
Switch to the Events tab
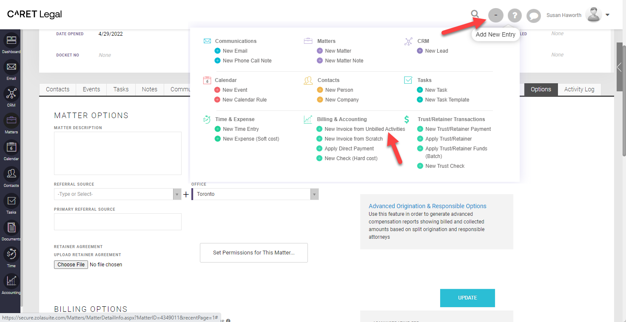pos(91,89)
